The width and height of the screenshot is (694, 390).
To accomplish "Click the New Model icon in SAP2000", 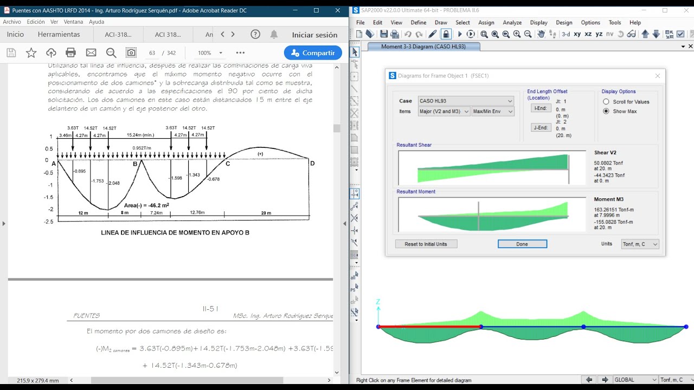I will tap(359, 34).
